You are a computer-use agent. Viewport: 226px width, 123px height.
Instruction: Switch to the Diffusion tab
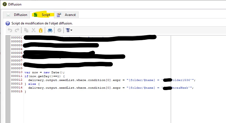[x=16, y=15]
